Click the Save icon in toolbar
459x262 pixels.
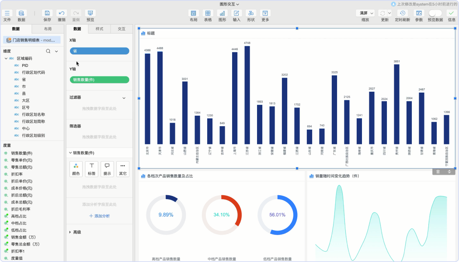click(47, 14)
